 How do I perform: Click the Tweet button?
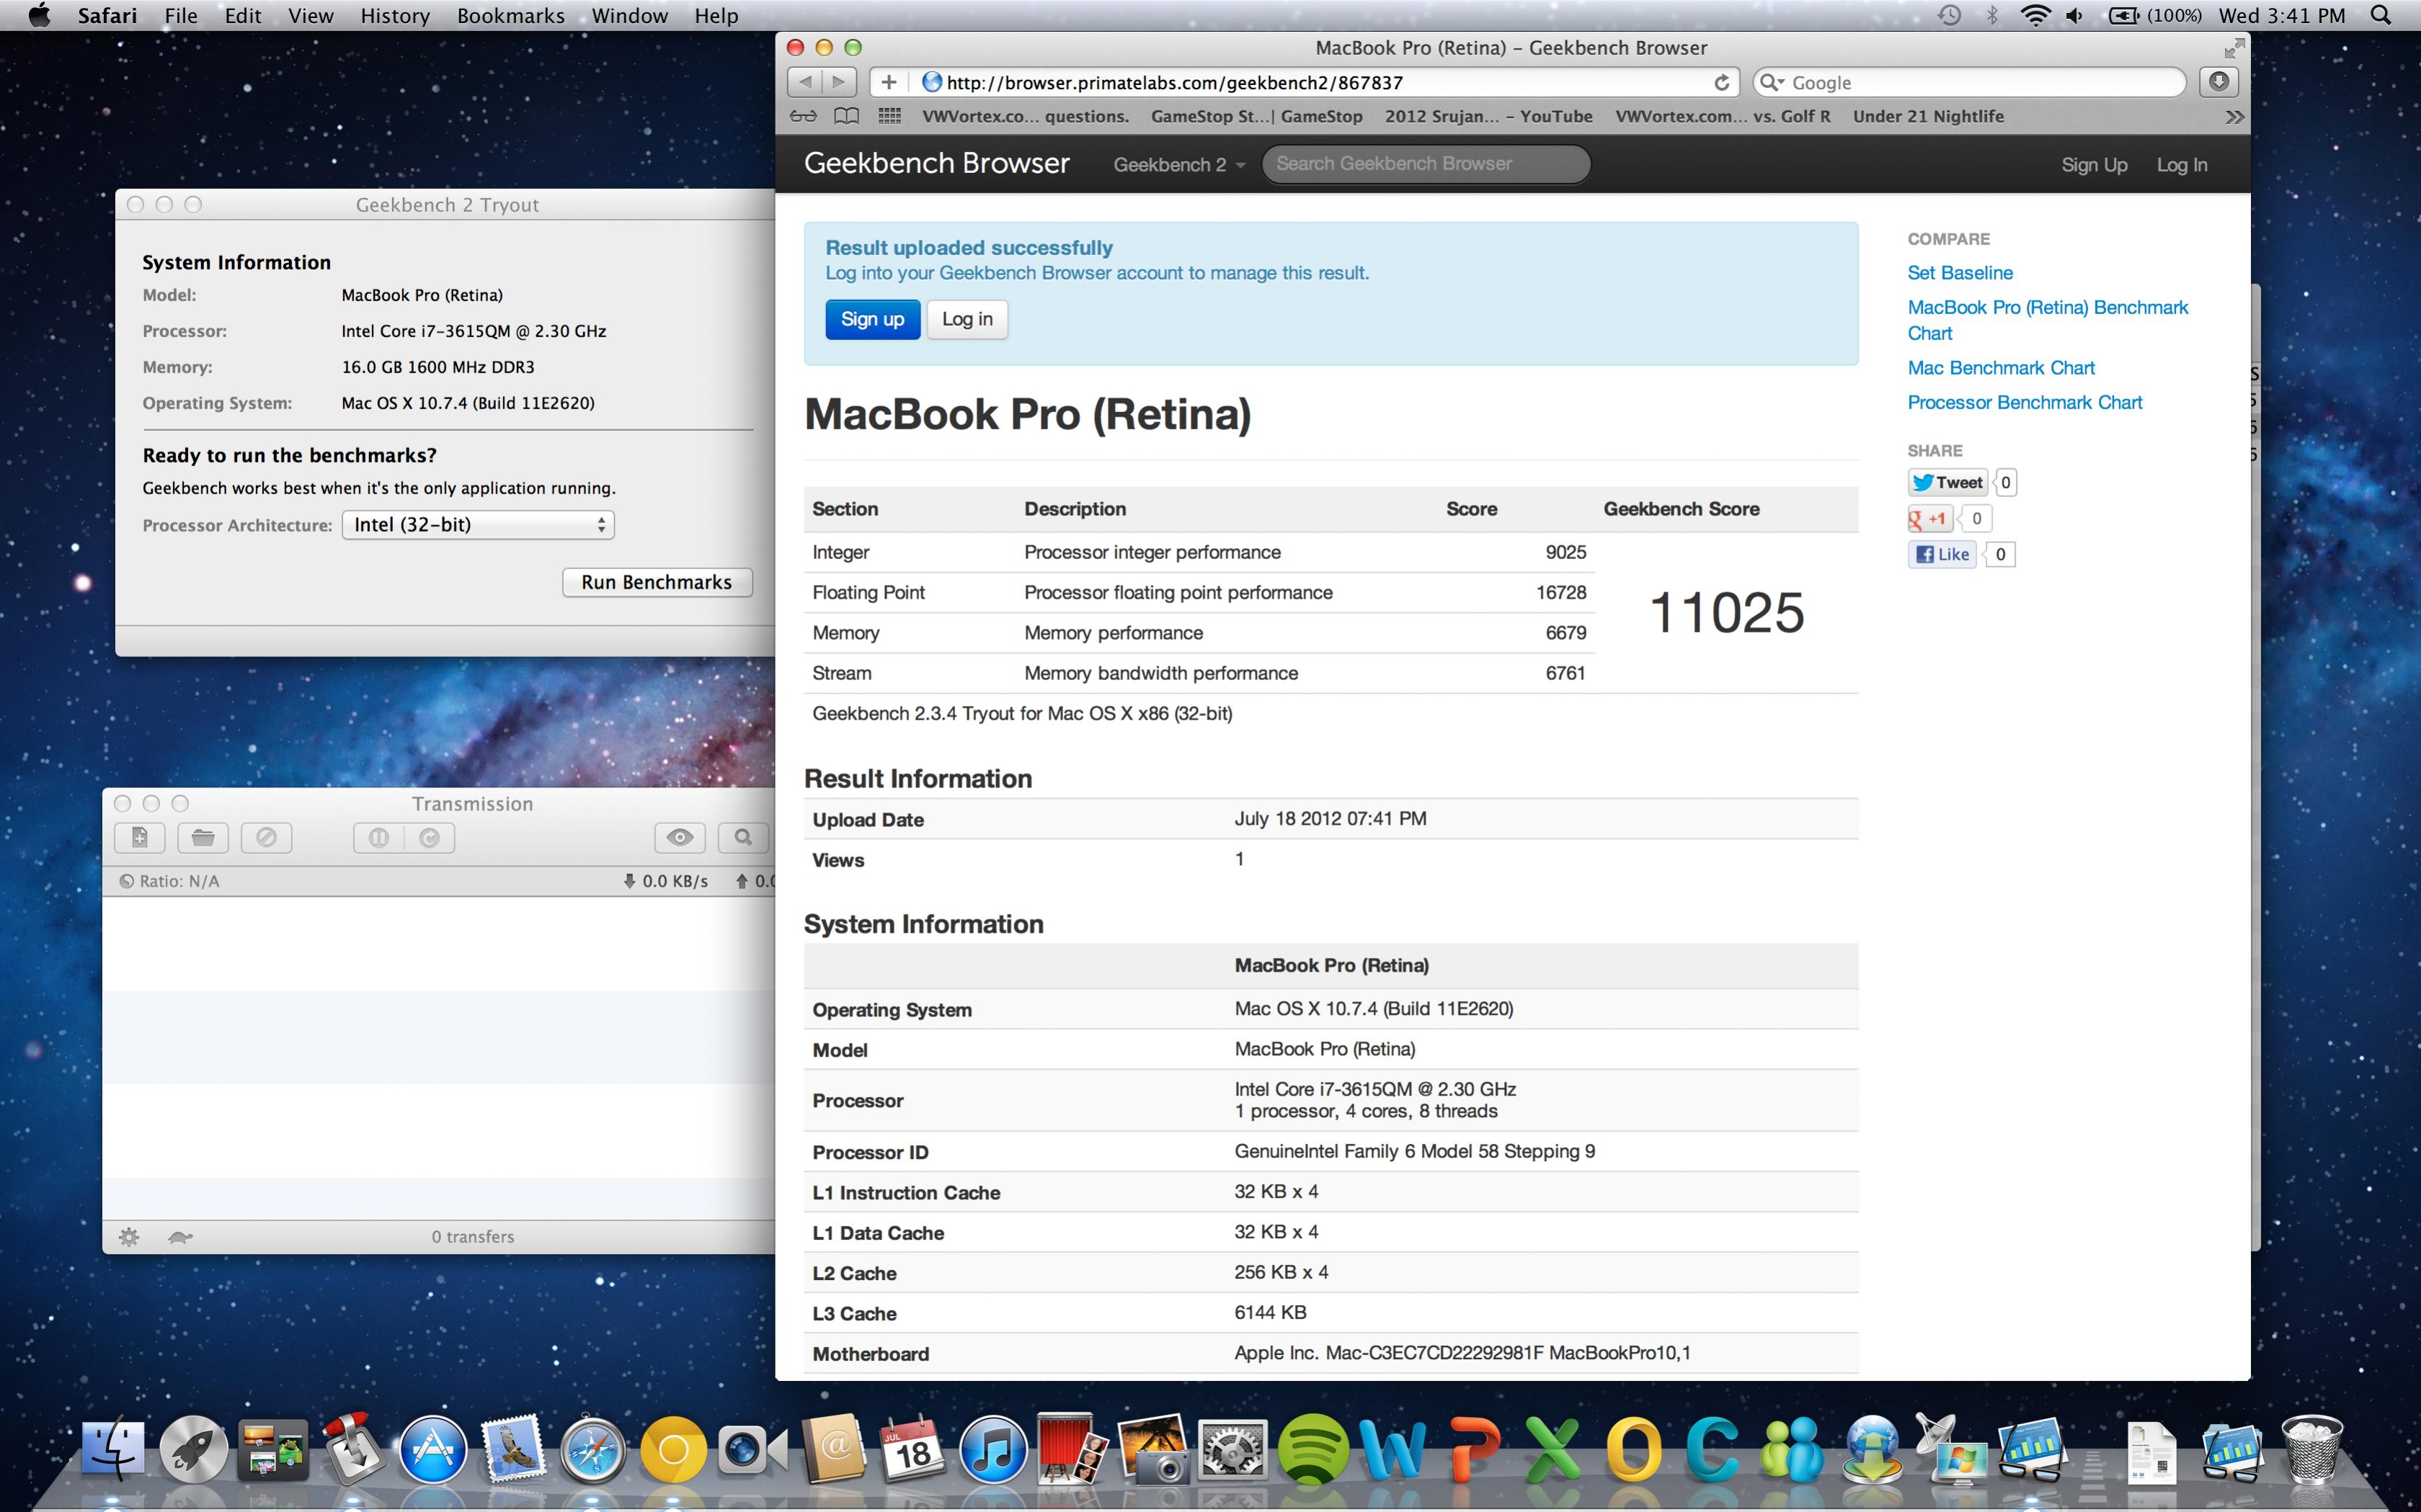pyautogui.click(x=1947, y=483)
